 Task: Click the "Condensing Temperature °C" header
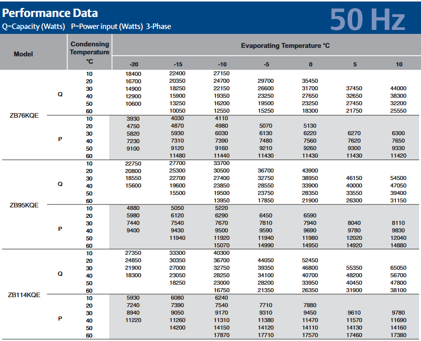coord(90,52)
